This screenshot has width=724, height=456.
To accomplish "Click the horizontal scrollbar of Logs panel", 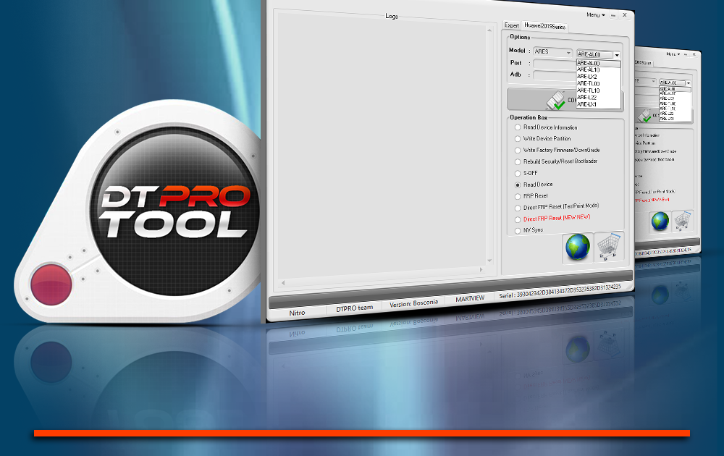I will point(382,276).
